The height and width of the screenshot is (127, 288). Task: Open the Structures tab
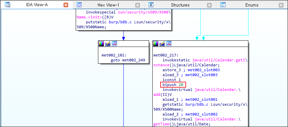click(x=180, y=5)
